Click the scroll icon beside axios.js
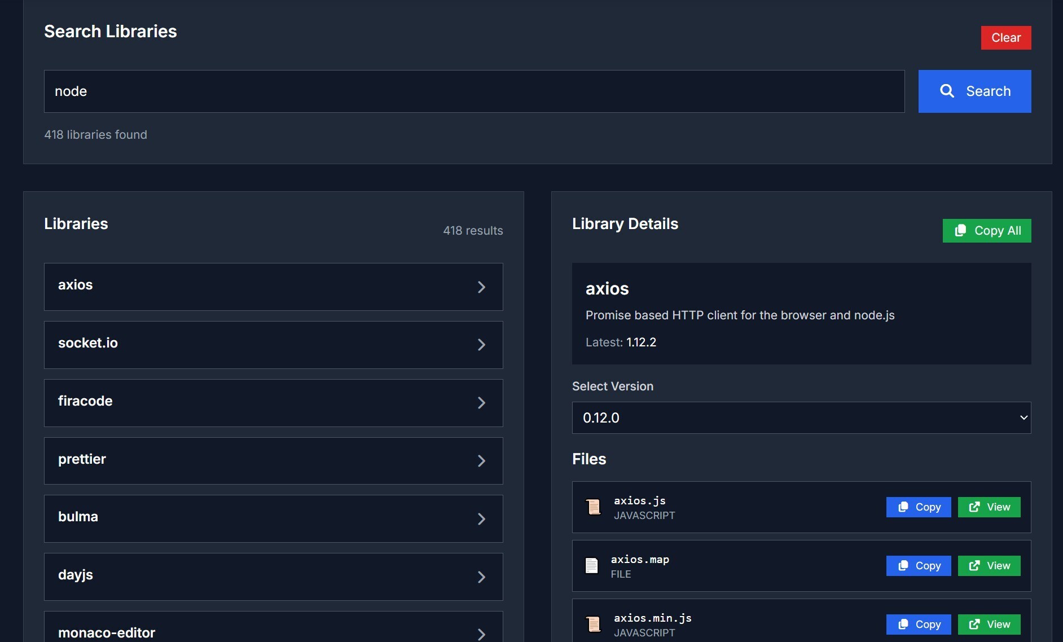Image resolution: width=1063 pixels, height=642 pixels. point(593,507)
